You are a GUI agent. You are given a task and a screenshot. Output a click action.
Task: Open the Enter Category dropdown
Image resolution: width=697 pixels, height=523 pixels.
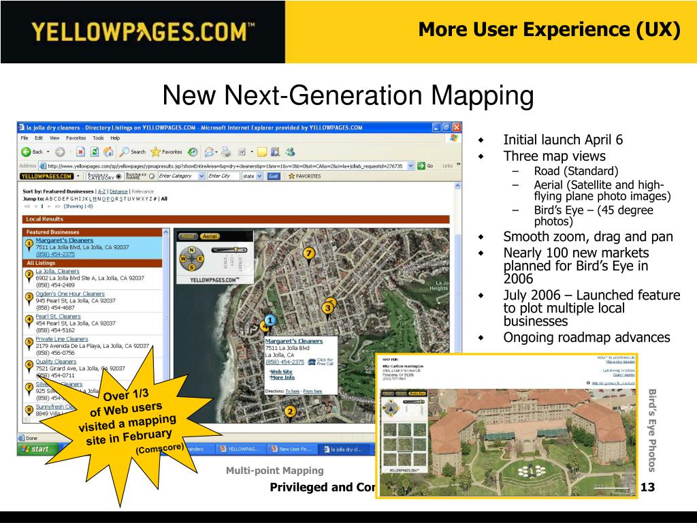201,176
